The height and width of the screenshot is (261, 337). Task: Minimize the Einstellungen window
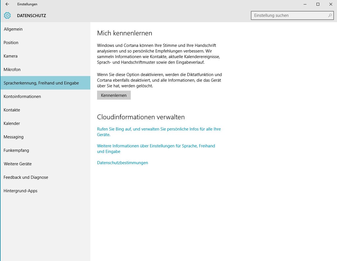tap(305, 4)
